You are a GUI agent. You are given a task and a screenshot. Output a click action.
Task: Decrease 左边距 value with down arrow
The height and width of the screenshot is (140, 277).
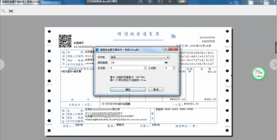click(145, 69)
